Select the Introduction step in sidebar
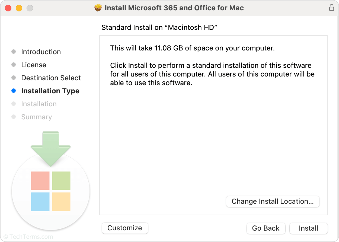Screen dimensions: 339x242 (41, 52)
